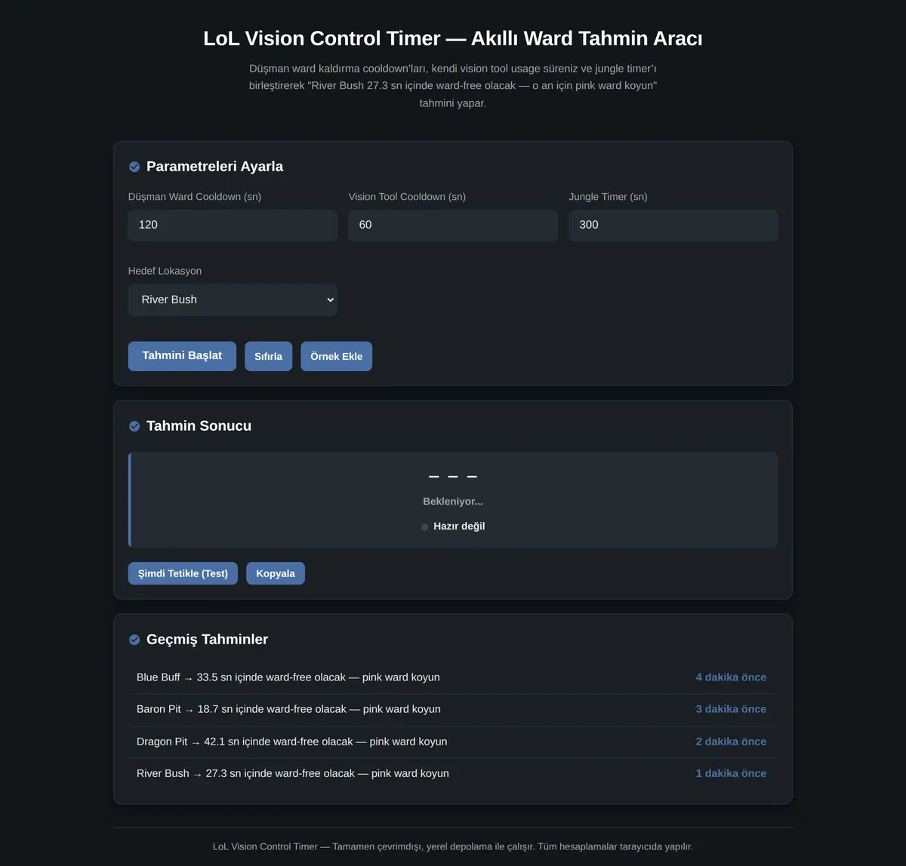The height and width of the screenshot is (866, 906).
Task: Click the Düşman Ward Cooldown (sn) label
Action: (195, 197)
